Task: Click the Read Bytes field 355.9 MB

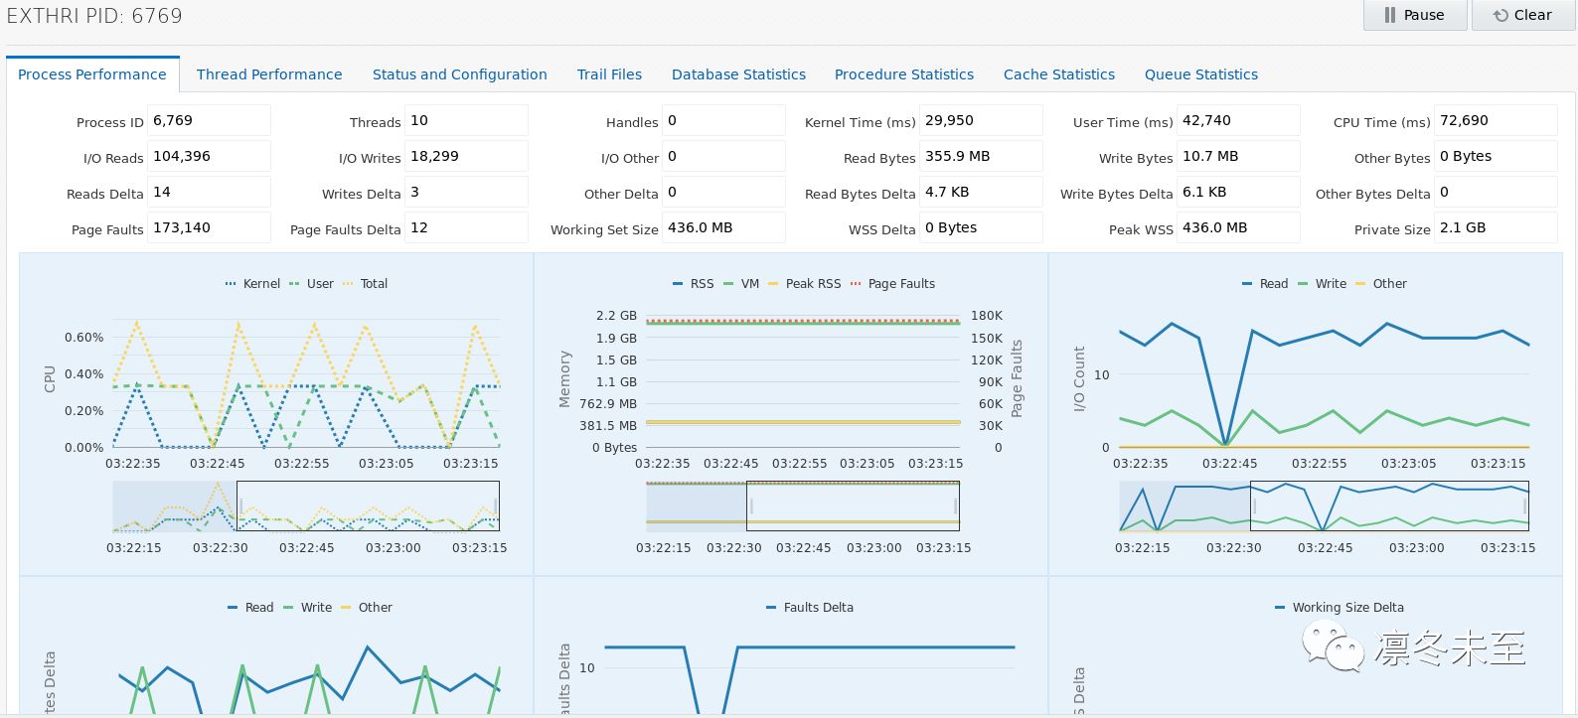Action: click(981, 156)
